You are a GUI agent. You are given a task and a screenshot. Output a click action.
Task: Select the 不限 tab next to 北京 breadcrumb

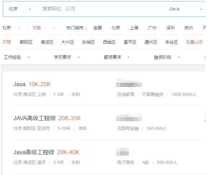37,28
